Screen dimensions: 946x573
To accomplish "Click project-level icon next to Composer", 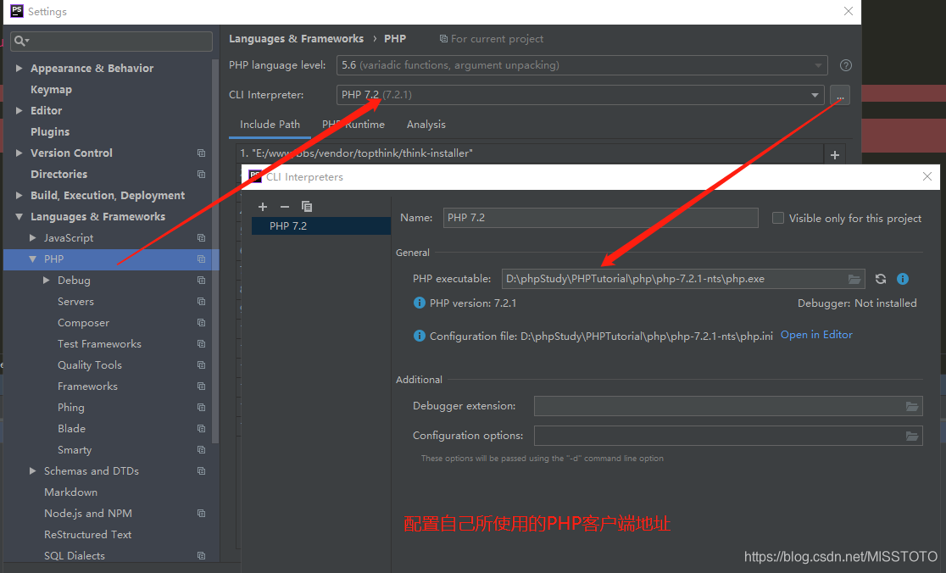I will [202, 323].
